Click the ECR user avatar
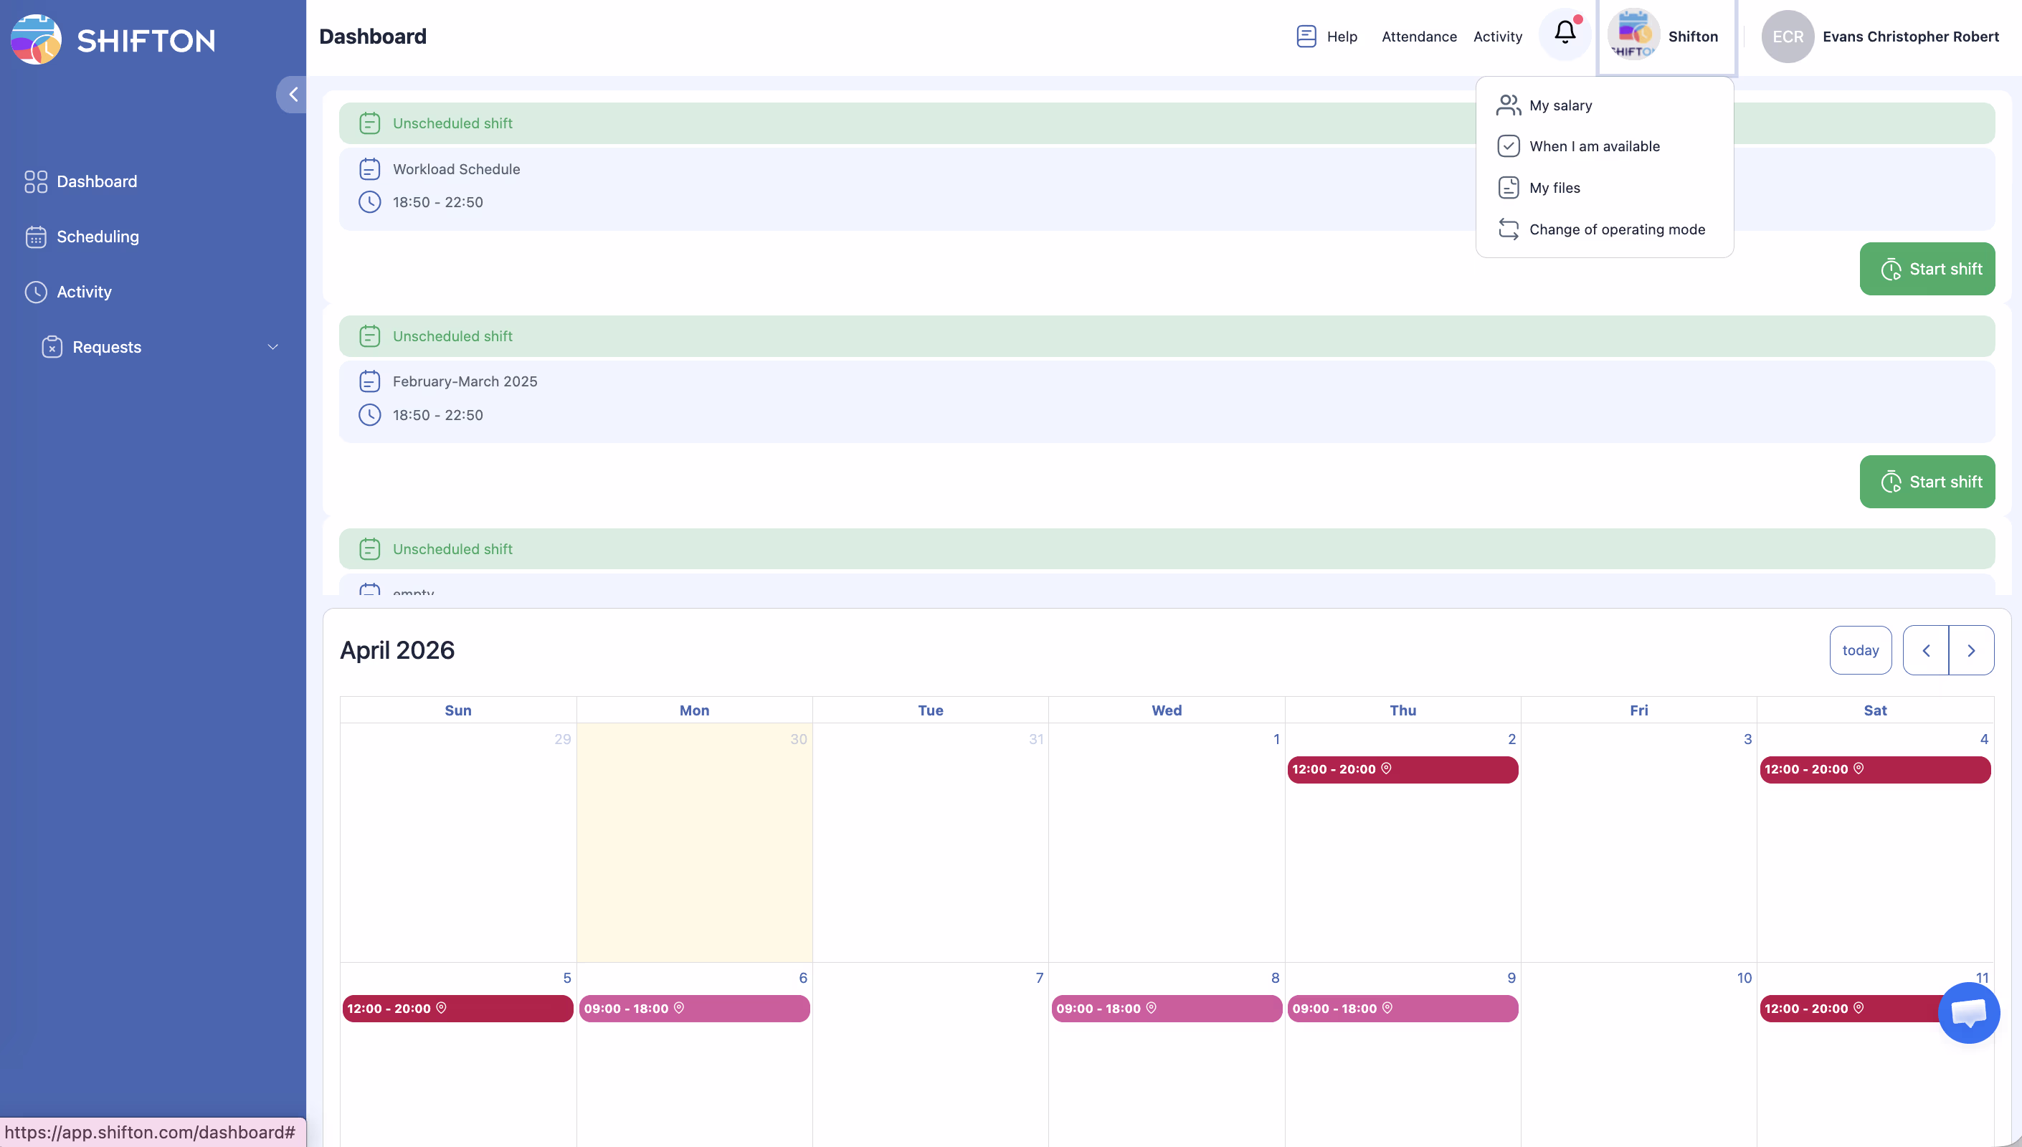The height and width of the screenshot is (1147, 2022). pos(1787,37)
